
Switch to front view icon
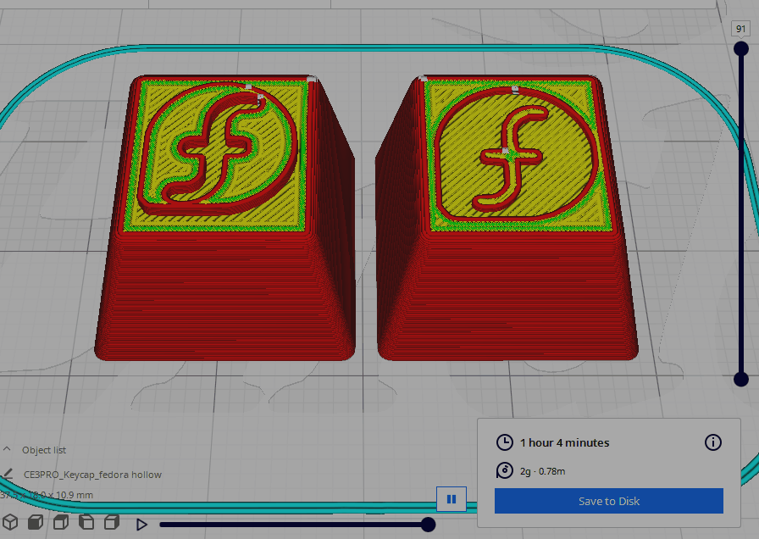[36, 522]
